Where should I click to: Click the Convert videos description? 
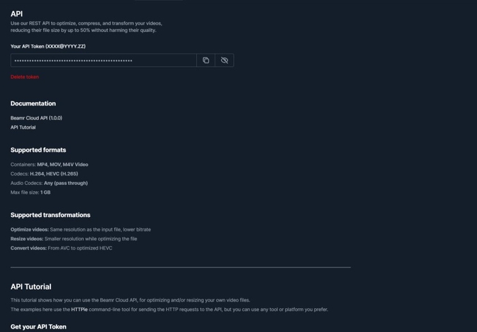click(61, 248)
